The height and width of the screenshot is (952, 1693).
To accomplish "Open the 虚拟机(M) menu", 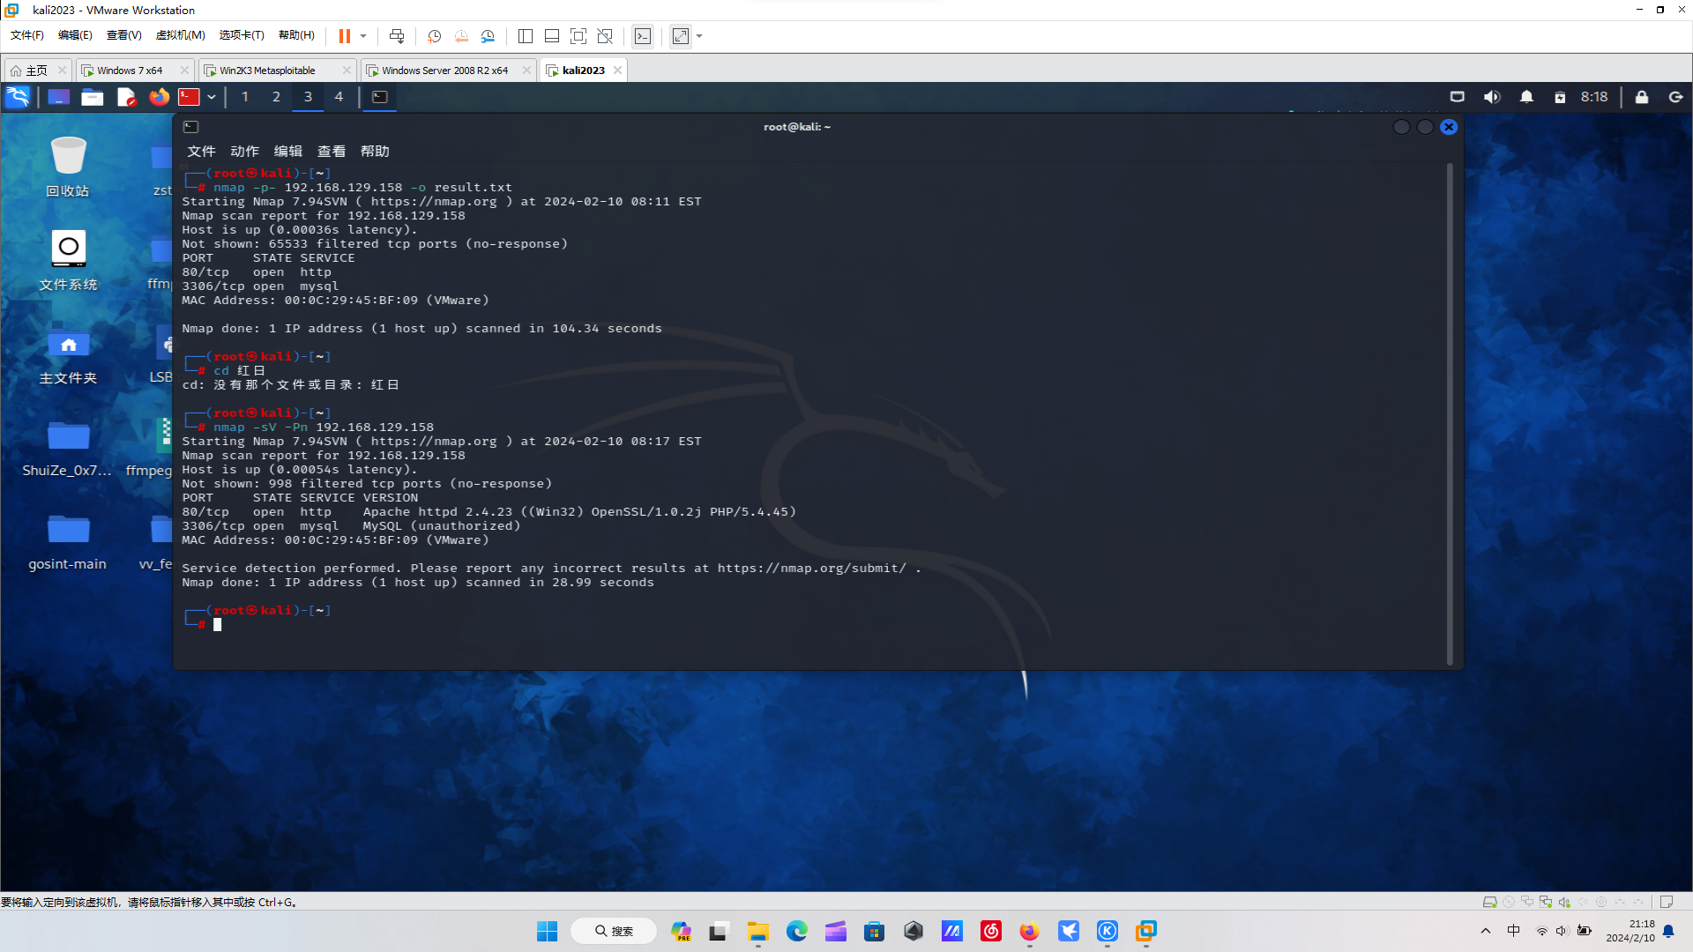I will (x=180, y=35).
